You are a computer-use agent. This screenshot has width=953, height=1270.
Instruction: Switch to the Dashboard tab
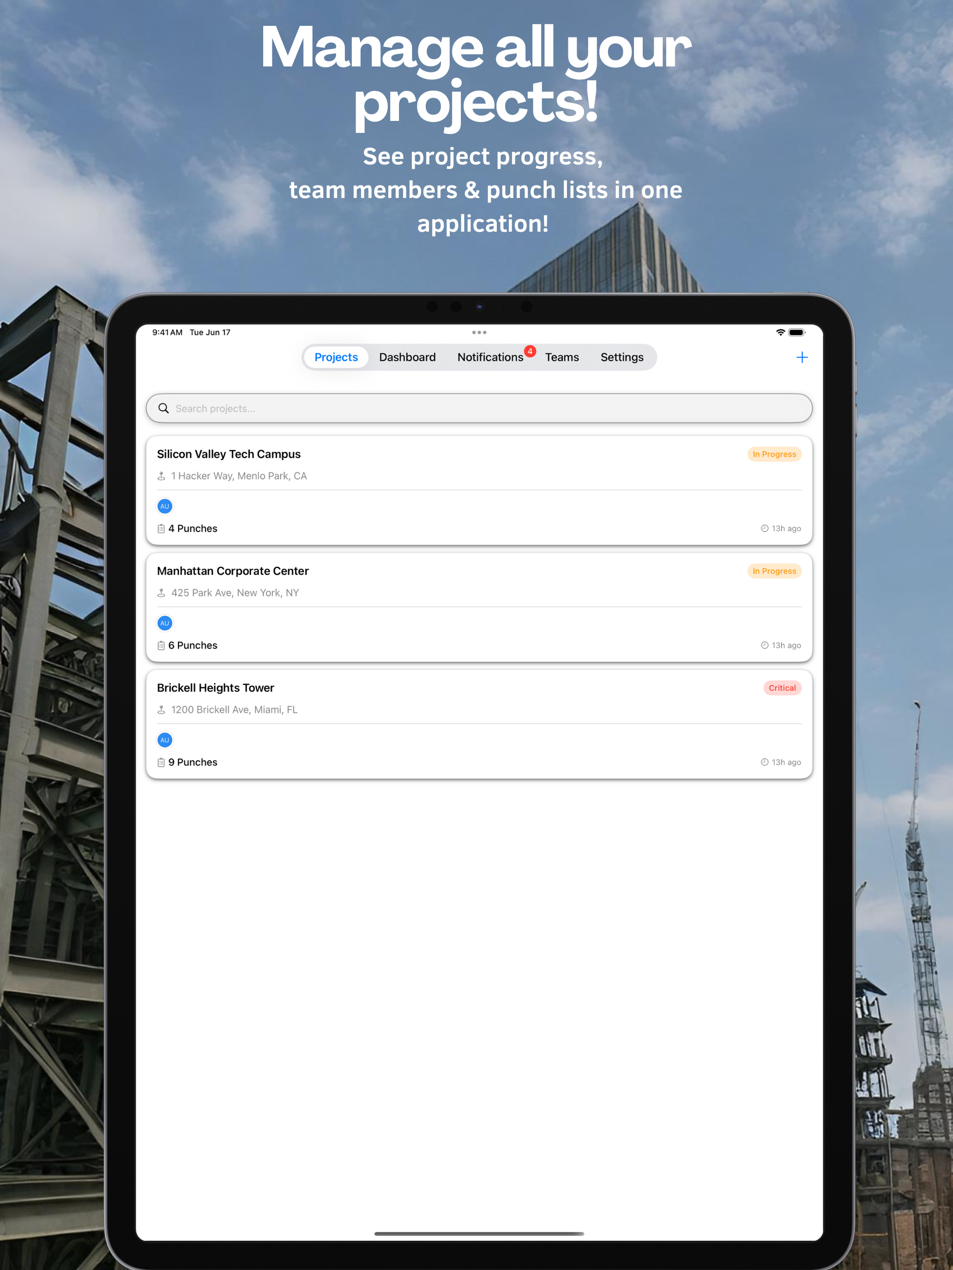click(x=407, y=357)
